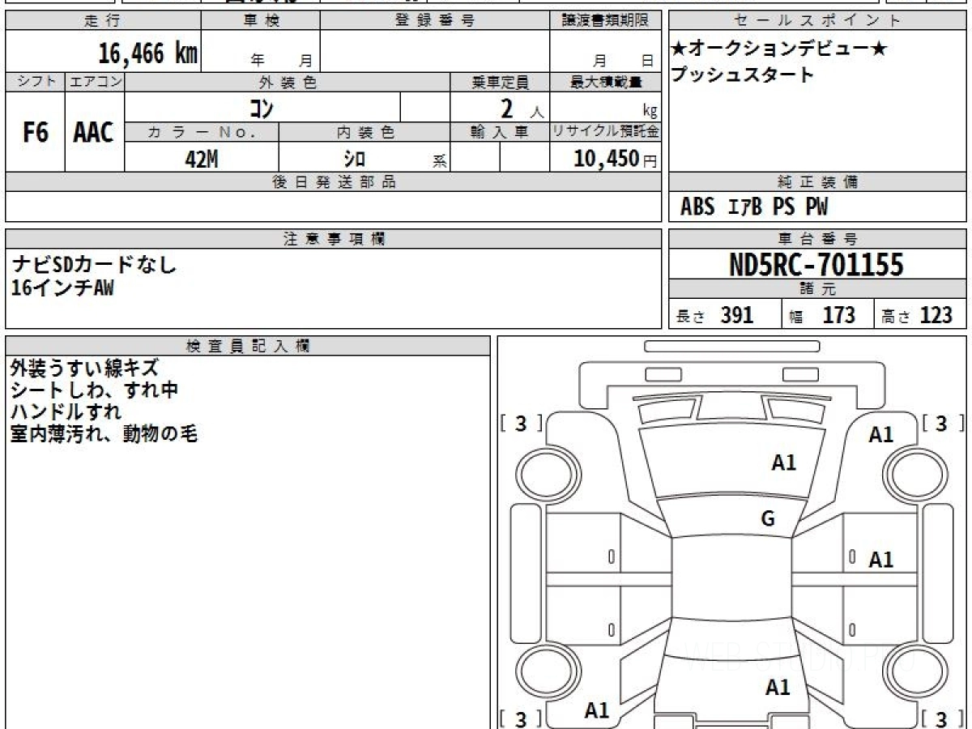Screen dimensions: 972x729
Task: Select the chassis number ND5RC-701155
Action: tap(816, 264)
